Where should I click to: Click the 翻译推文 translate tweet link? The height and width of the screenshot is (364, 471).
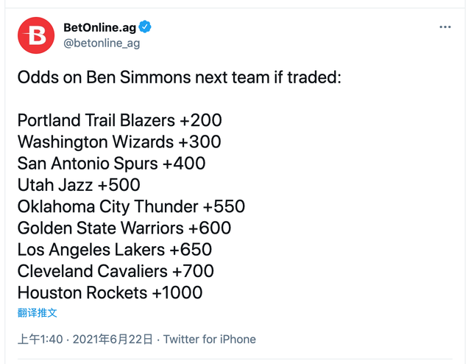38,312
